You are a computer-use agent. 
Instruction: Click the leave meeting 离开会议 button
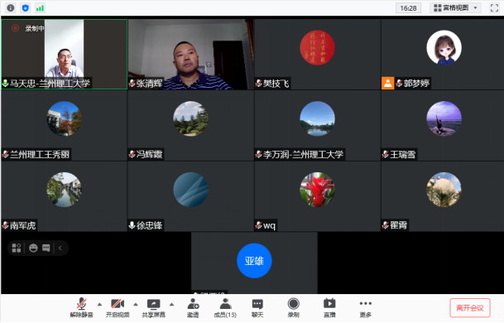(x=470, y=308)
